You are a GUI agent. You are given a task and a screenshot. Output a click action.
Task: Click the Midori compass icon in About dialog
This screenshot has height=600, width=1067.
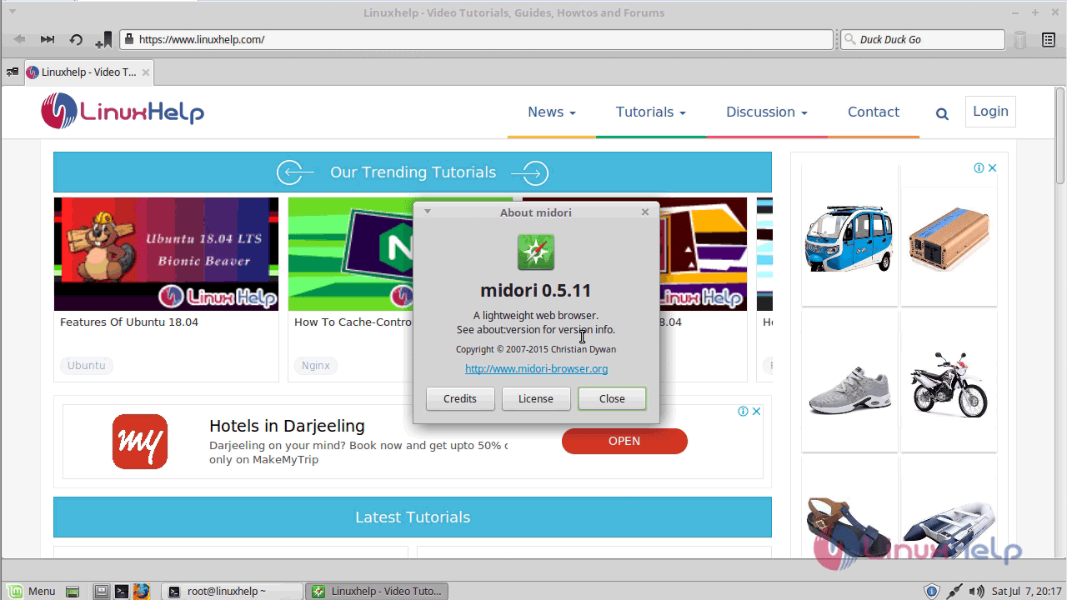click(x=535, y=252)
